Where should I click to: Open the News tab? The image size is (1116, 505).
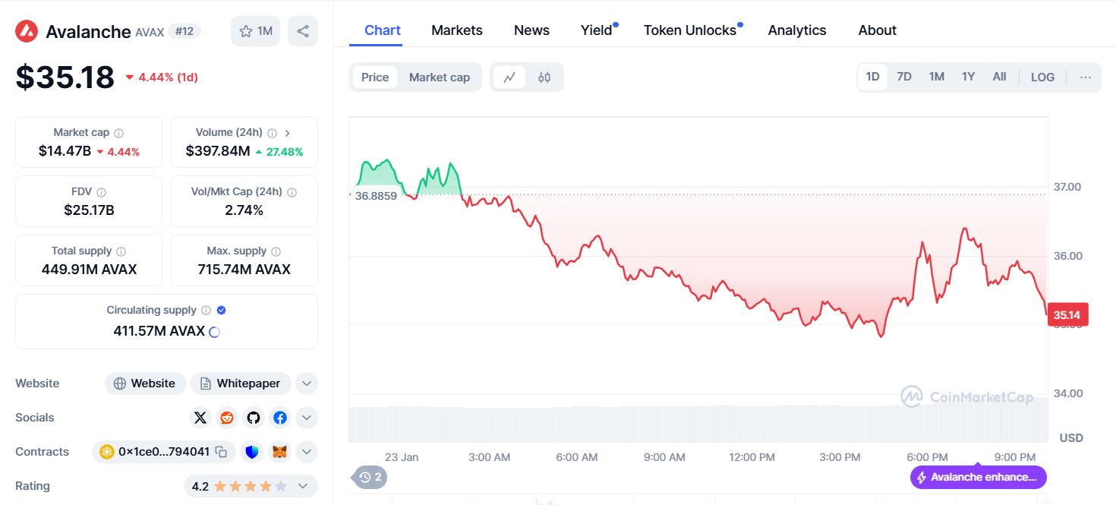531,30
